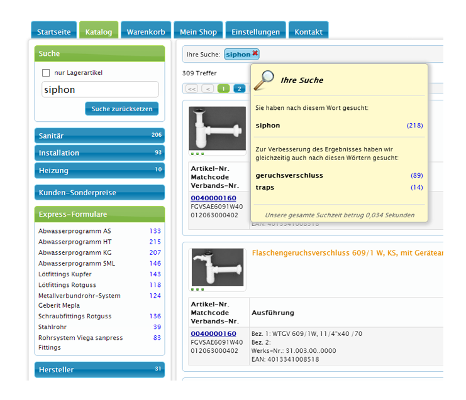Remove the siphon search tag with red X

(x=255, y=54)
